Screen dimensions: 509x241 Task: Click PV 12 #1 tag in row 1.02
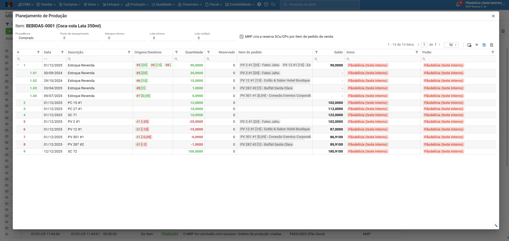point(275,81)
